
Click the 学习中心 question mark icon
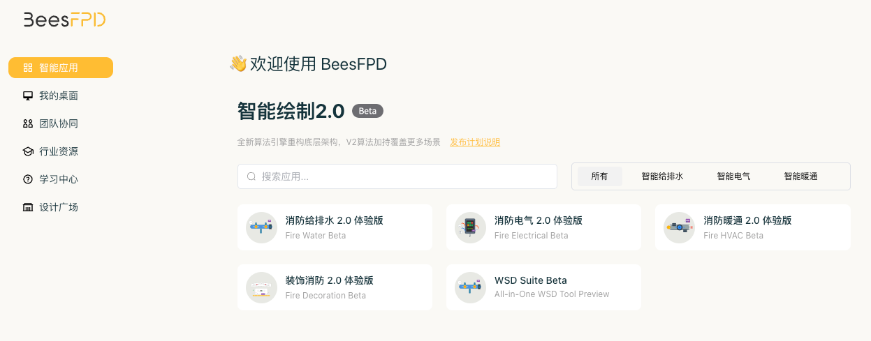click(x=28, y=179)
